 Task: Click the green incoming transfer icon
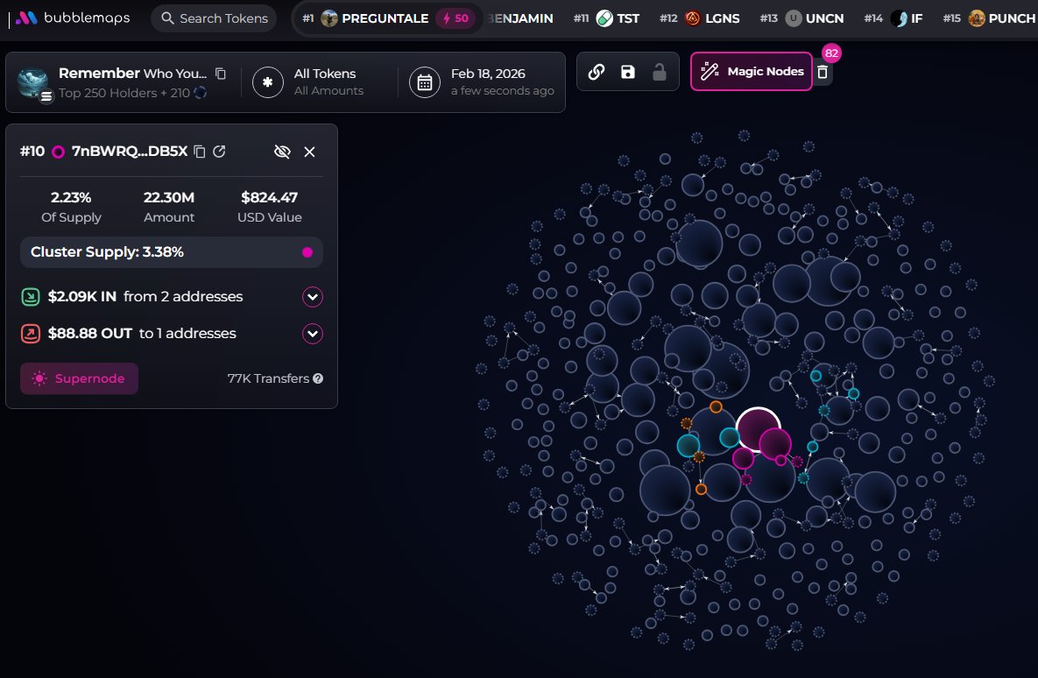(31, 297)
